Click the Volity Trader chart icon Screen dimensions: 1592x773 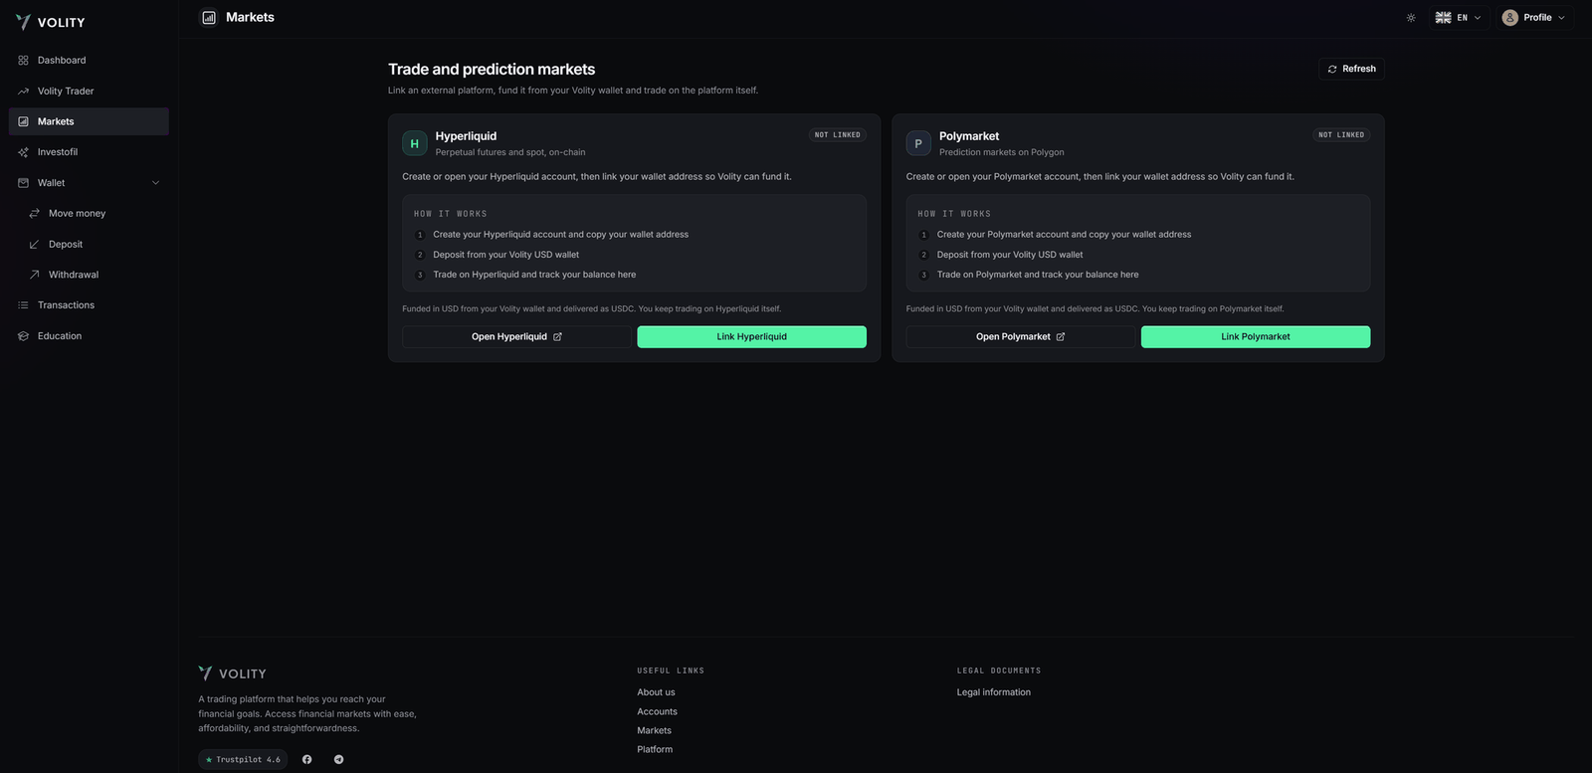tap(23, 92)
